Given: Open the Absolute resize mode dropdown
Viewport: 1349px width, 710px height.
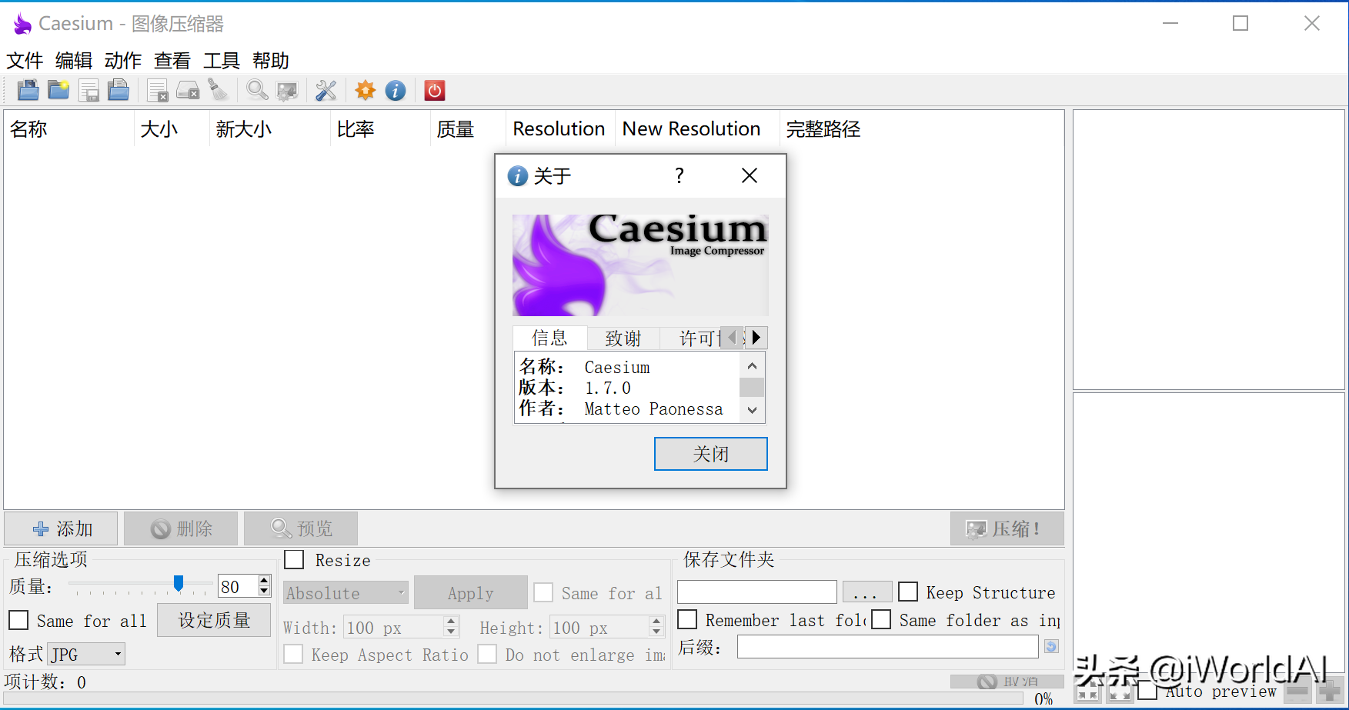Looking at the screenshot, I should [x=346, y=592].
